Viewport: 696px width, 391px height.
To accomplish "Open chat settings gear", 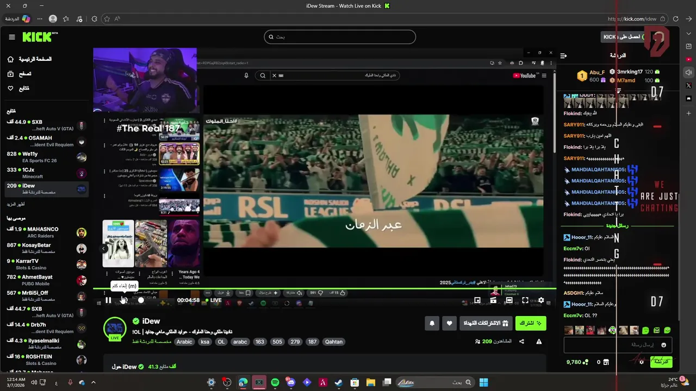I will (x=642, y=362).
